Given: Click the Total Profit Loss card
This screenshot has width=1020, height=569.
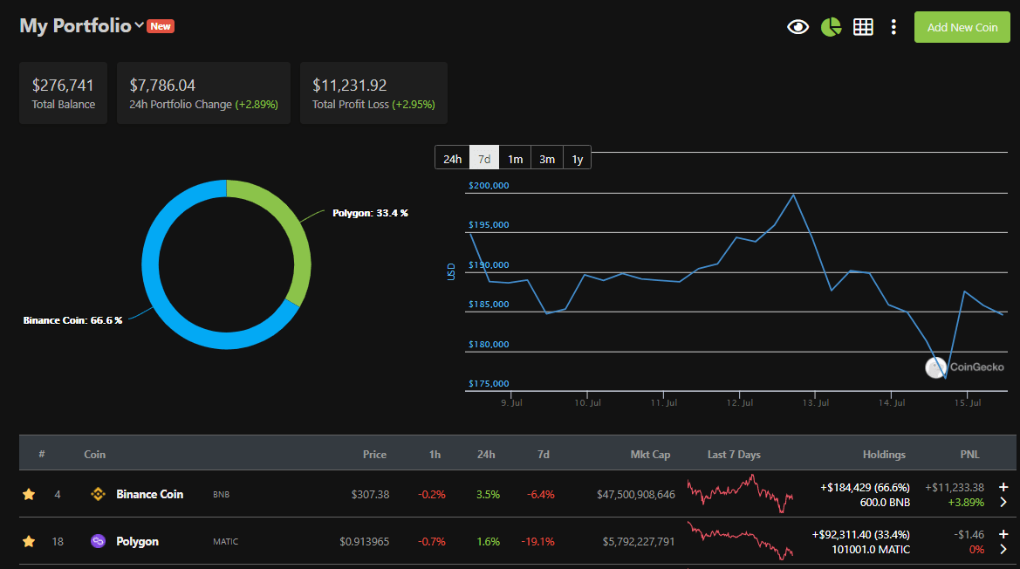Looking at the screenshot, I should [x=373, y=93].
